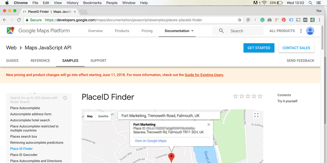
Task: Open the History menu
Action: click(72, 3)
